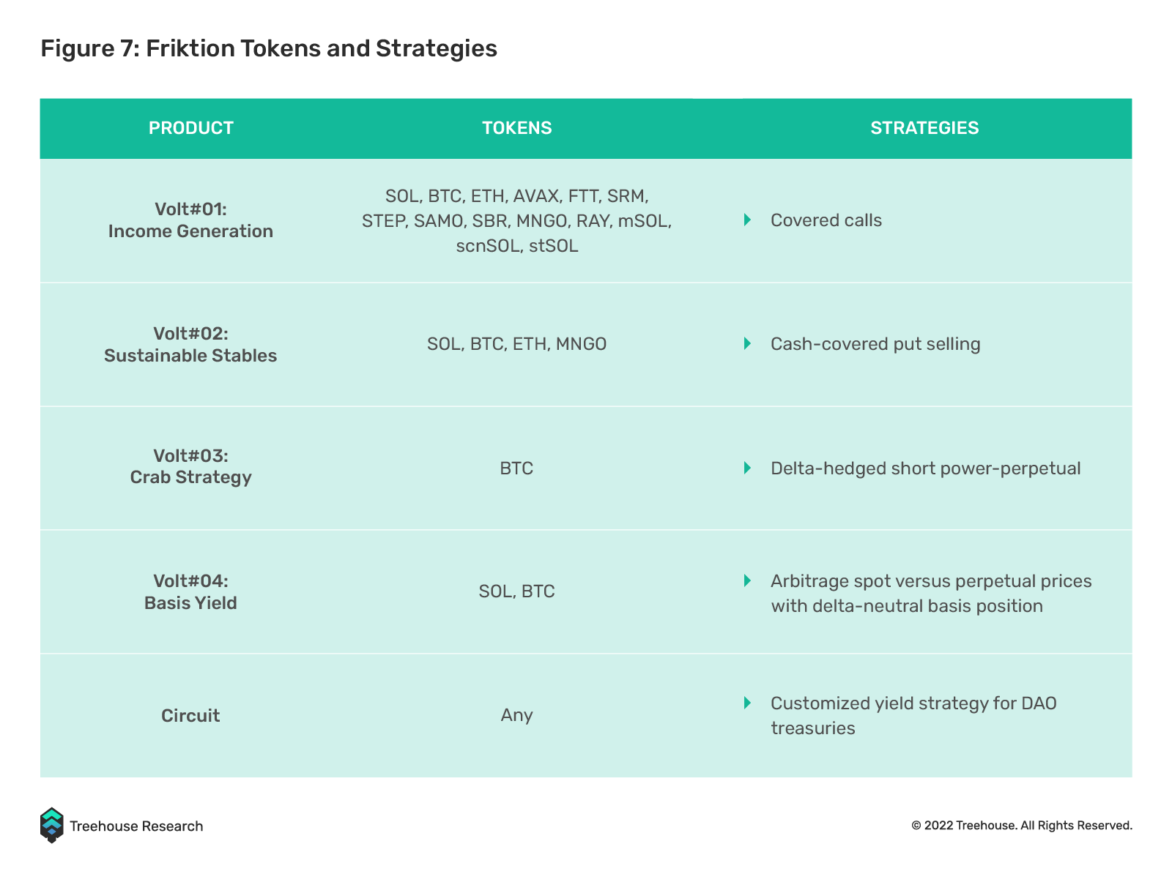1172x874 pixels.
Task: Click the Volt#03 Crab Strategy cell
Action: [x=190, y=466]
